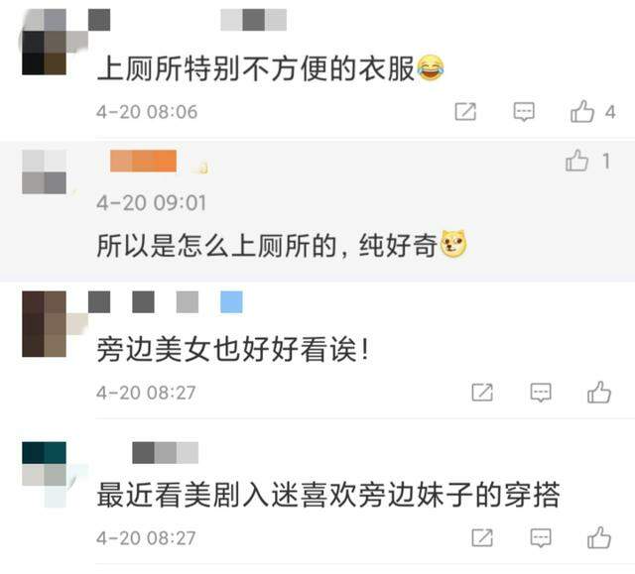635x574 pixels.
Task: Select reply text 所以是怎么上厕所的
Action: 216,246
